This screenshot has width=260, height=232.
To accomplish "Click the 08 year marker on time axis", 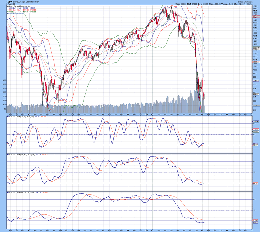I will [x=178, y=114].
